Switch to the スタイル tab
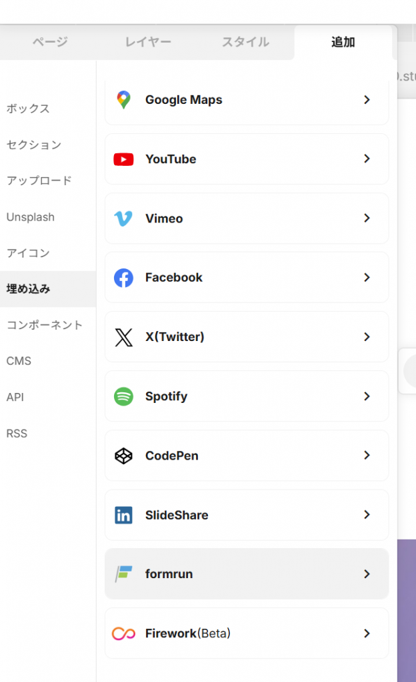 tap(245, 42)
